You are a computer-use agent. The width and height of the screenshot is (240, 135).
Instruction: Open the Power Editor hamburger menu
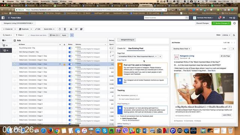coord(9,18)
